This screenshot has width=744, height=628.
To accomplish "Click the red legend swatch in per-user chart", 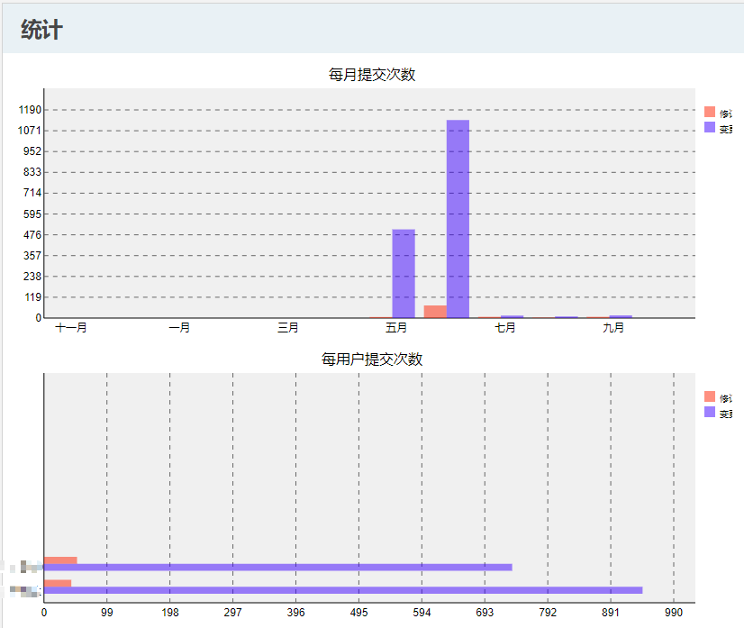I will click(710, 396).
